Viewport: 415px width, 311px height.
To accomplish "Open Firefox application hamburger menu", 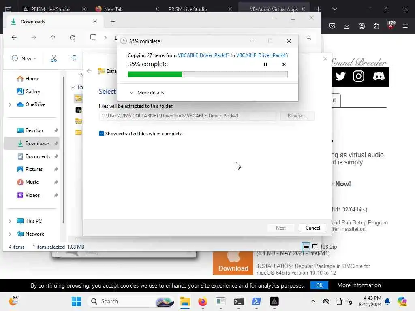I will click(x=405, y=26).
